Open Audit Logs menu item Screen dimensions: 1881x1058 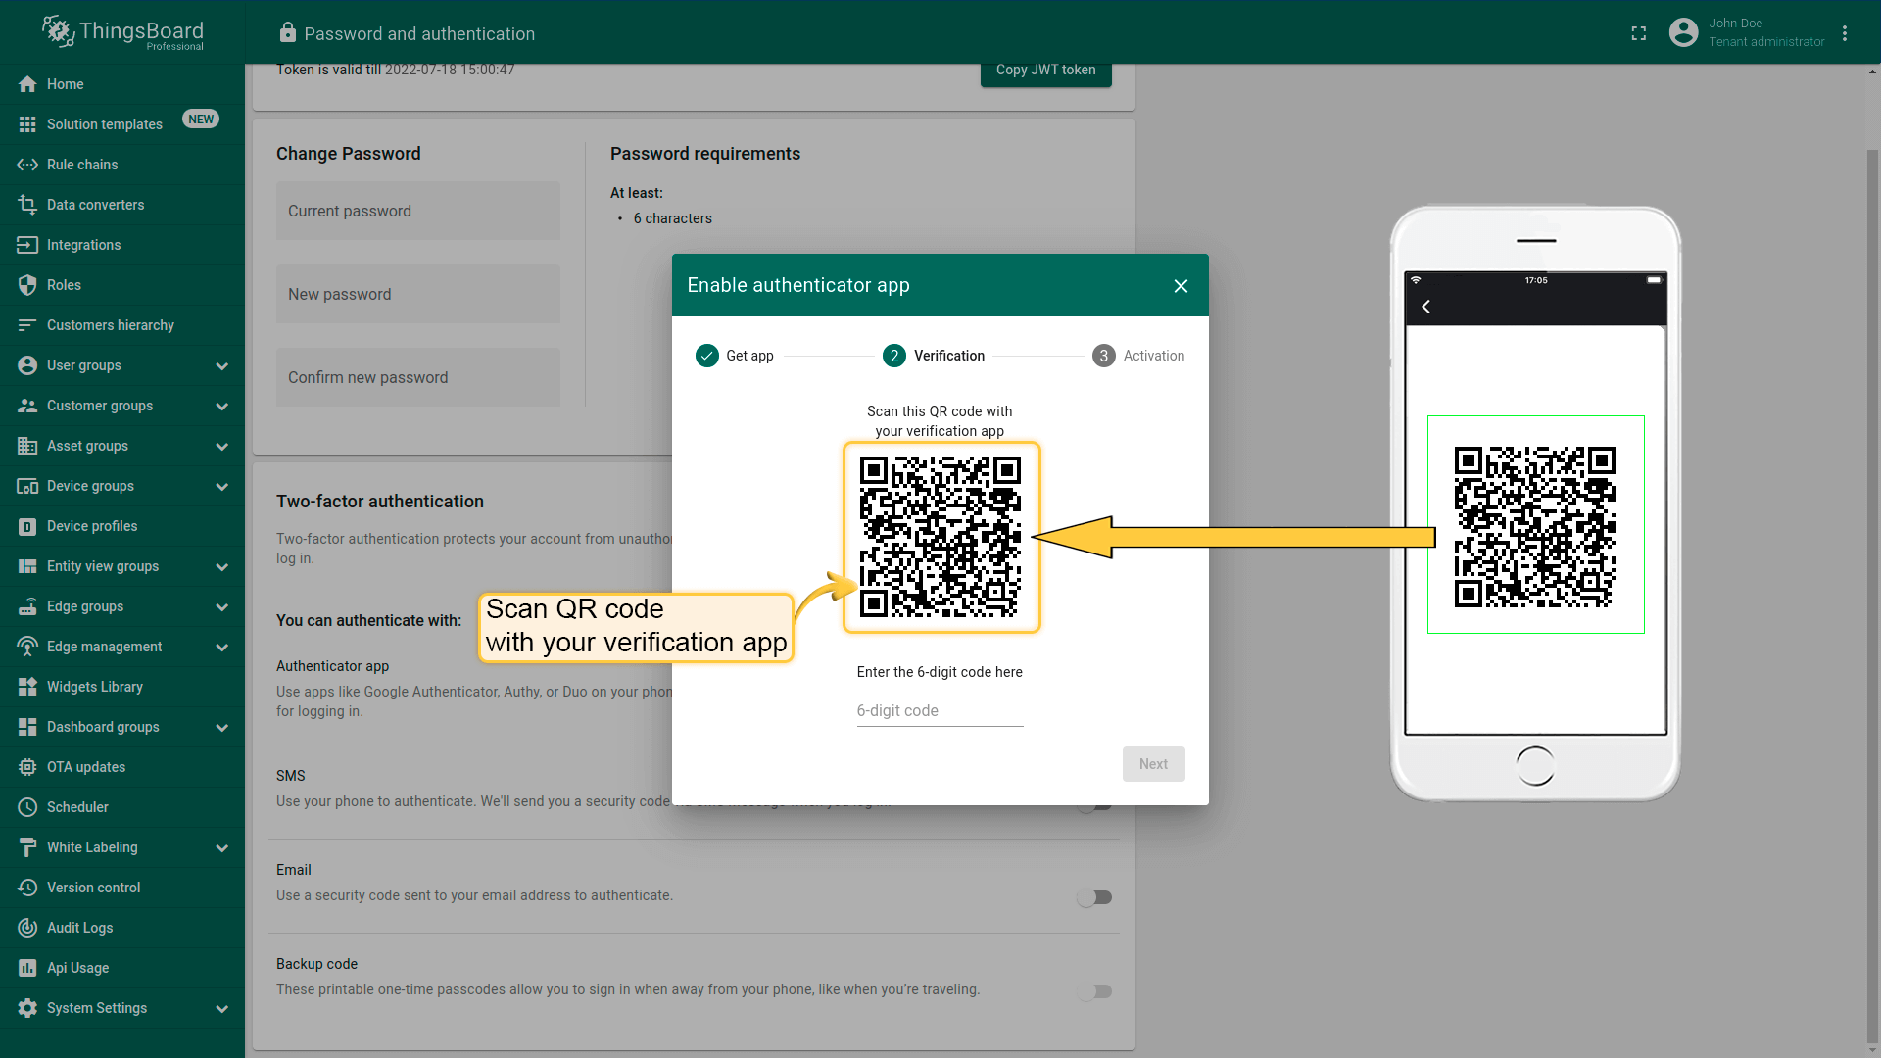(x=122, y=928)
